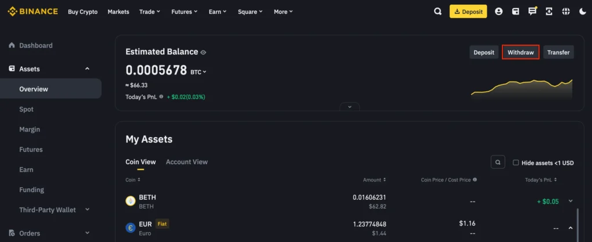Click the + $0.05 PnL value
The height and width of the screenshot is (242, 592).
pyautogui.click(x=548, y=202)
